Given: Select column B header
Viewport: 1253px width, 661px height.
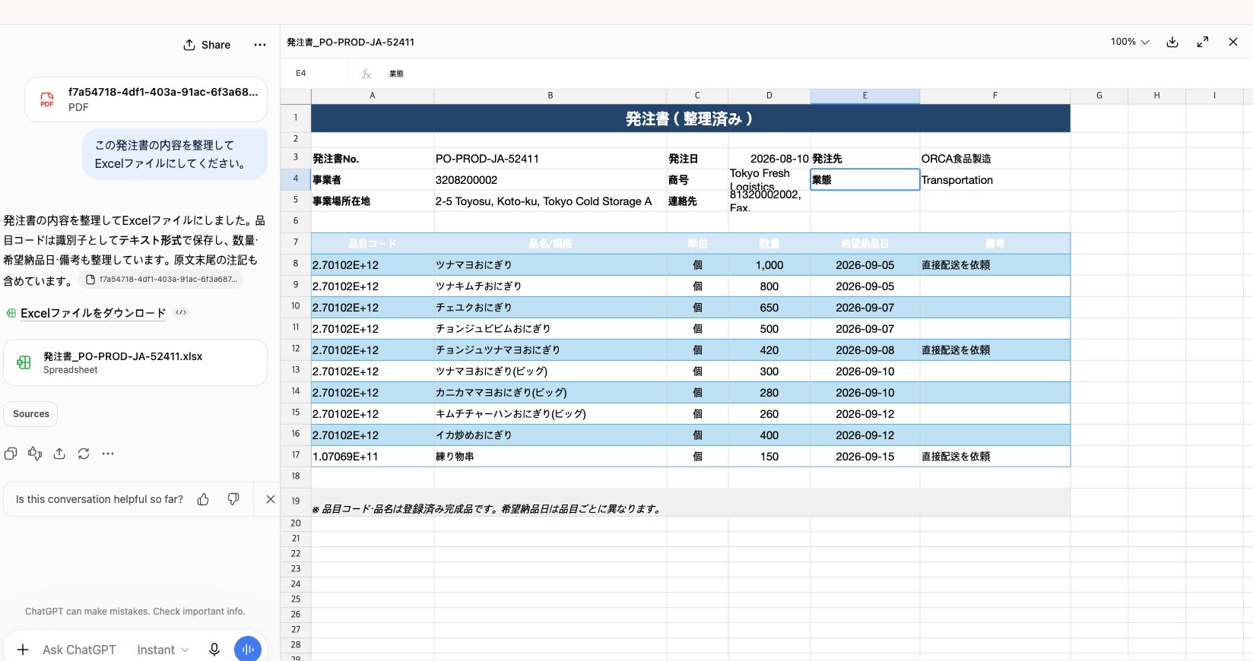Looking at the screenshot, I should click(550, 96).
